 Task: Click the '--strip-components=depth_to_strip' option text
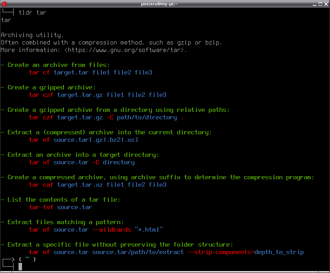pyautogui.click(x=245, y=253)
